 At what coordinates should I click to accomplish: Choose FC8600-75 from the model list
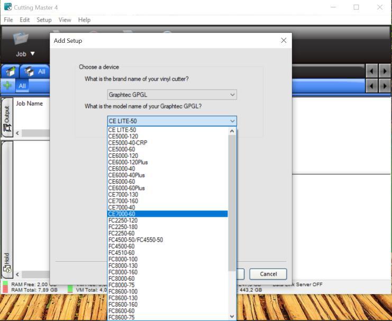pos(168,317)
